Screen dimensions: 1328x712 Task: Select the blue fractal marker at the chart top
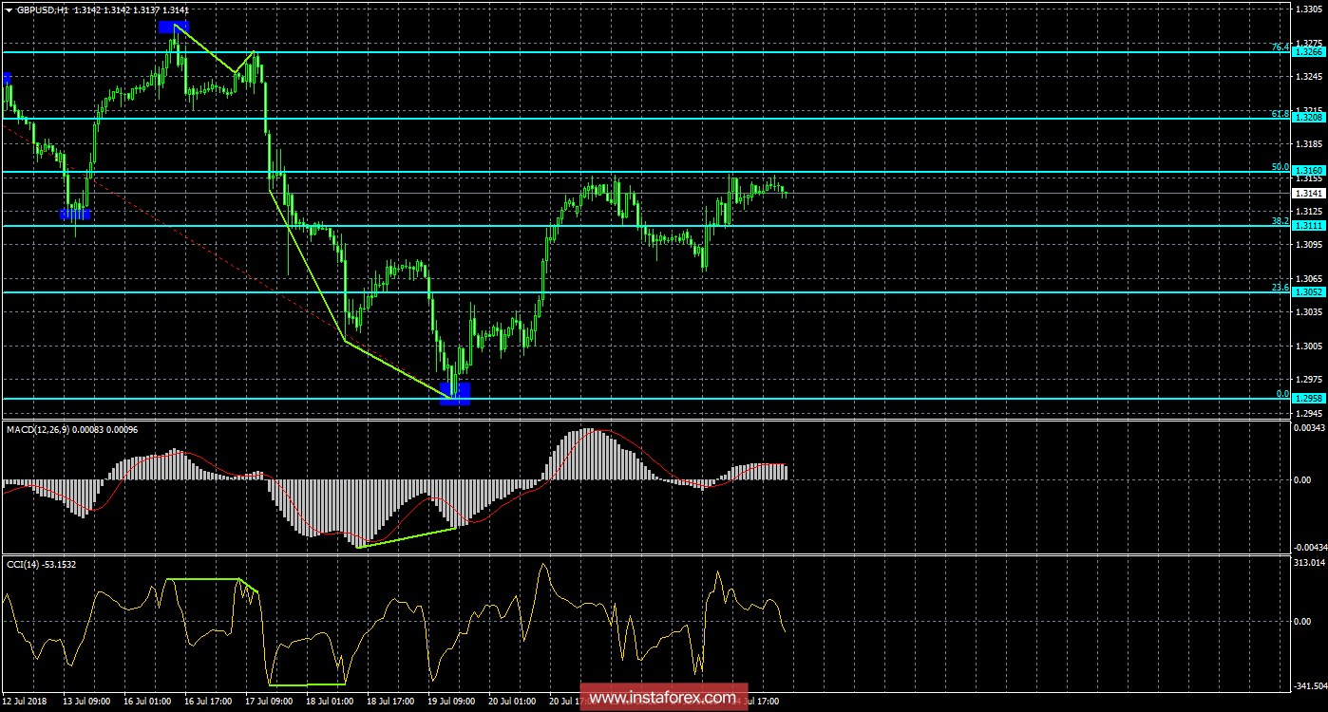(173, 28)
